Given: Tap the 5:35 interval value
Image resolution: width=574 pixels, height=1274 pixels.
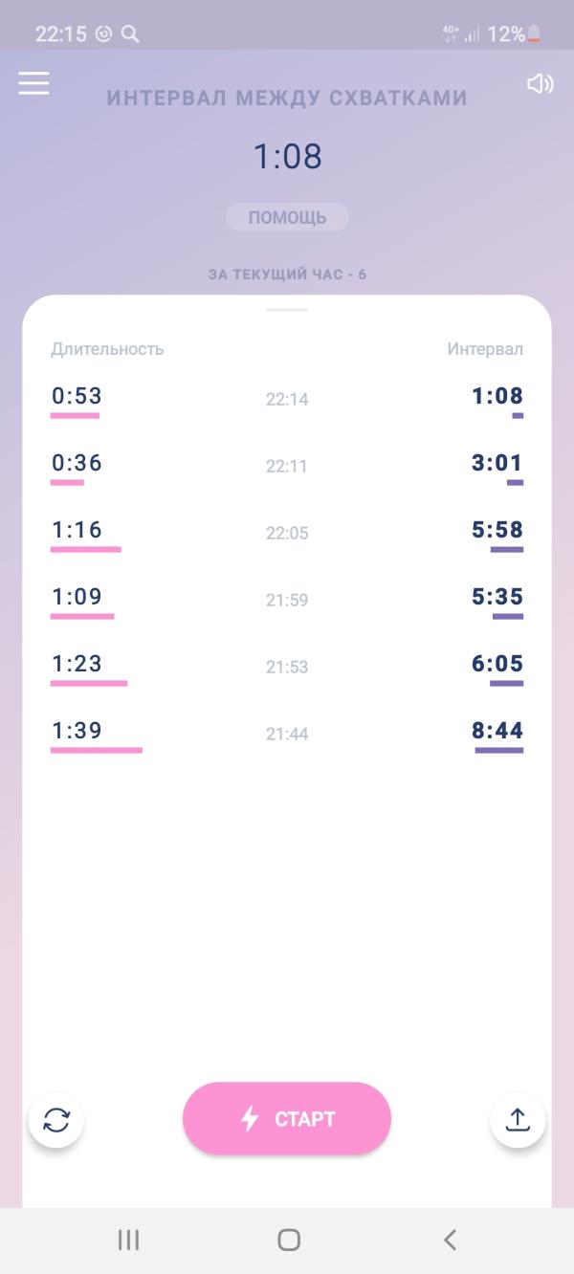Looking at the screenshot, I should click(497, 597).
